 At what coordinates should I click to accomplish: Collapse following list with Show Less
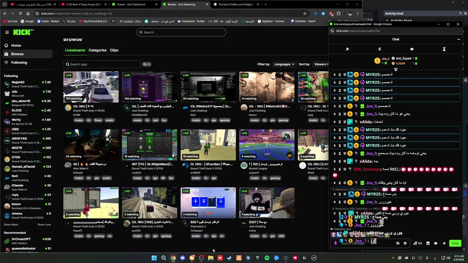(44, 225)
